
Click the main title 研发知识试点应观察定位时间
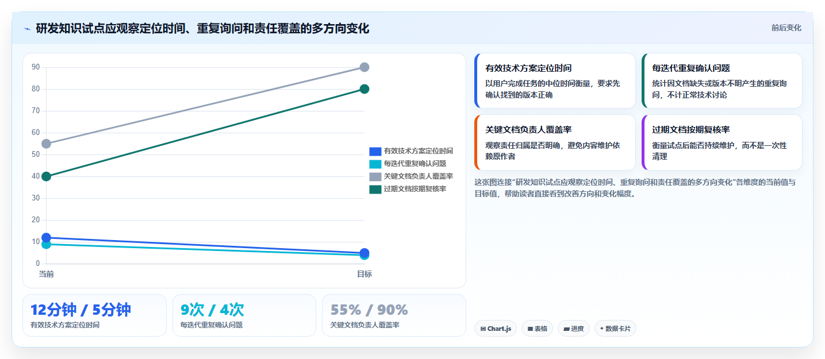coord(202,29)
